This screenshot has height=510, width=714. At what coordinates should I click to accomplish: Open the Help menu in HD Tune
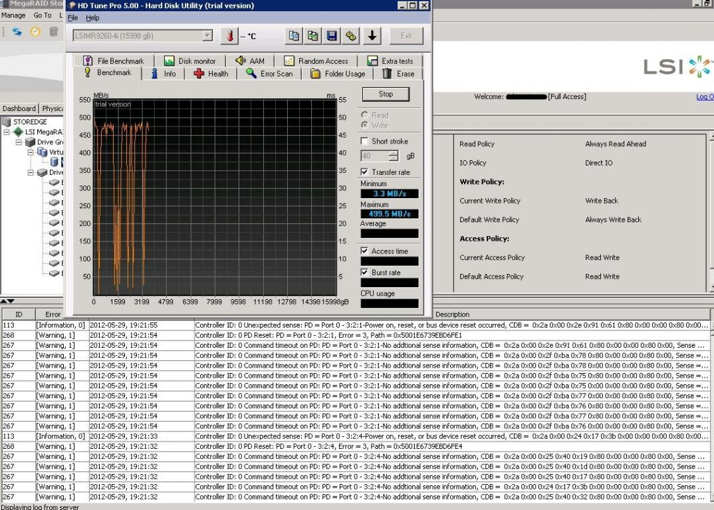(x=92, y=18)
